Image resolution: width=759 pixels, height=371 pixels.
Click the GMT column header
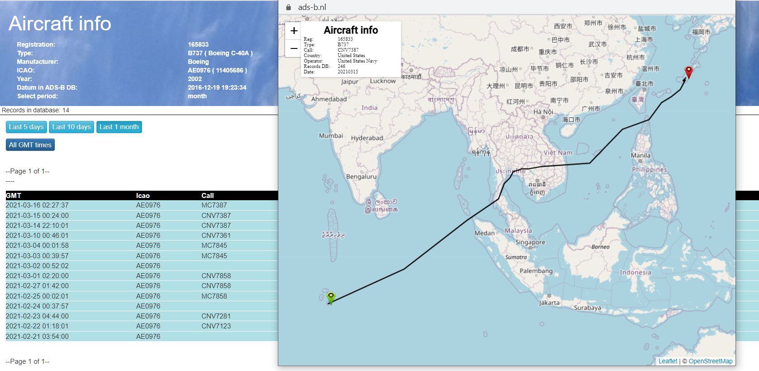[x=14, y=196]
